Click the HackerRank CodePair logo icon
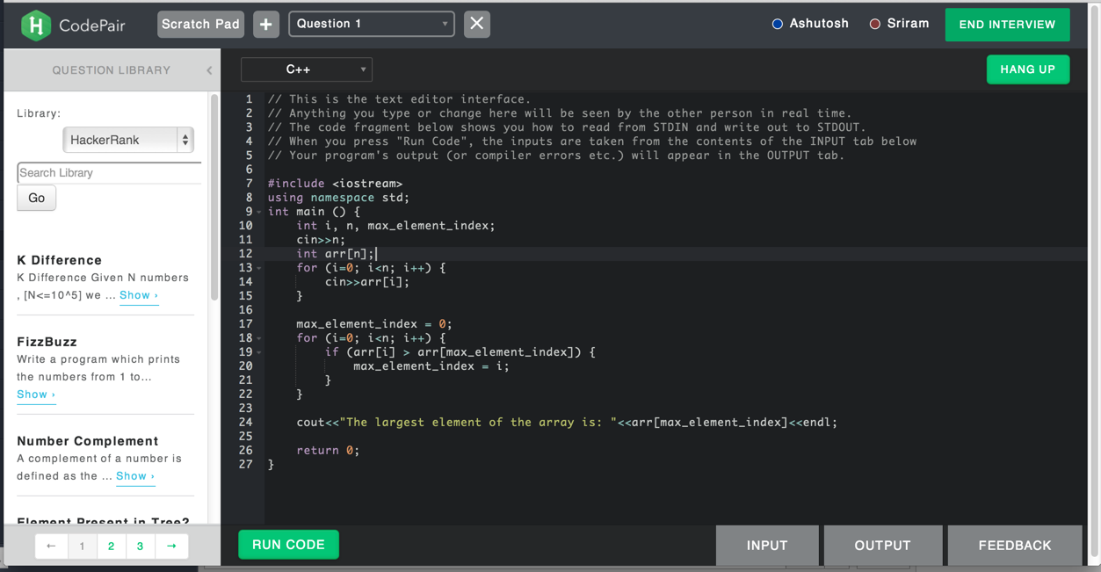 (x=36, y=25)
